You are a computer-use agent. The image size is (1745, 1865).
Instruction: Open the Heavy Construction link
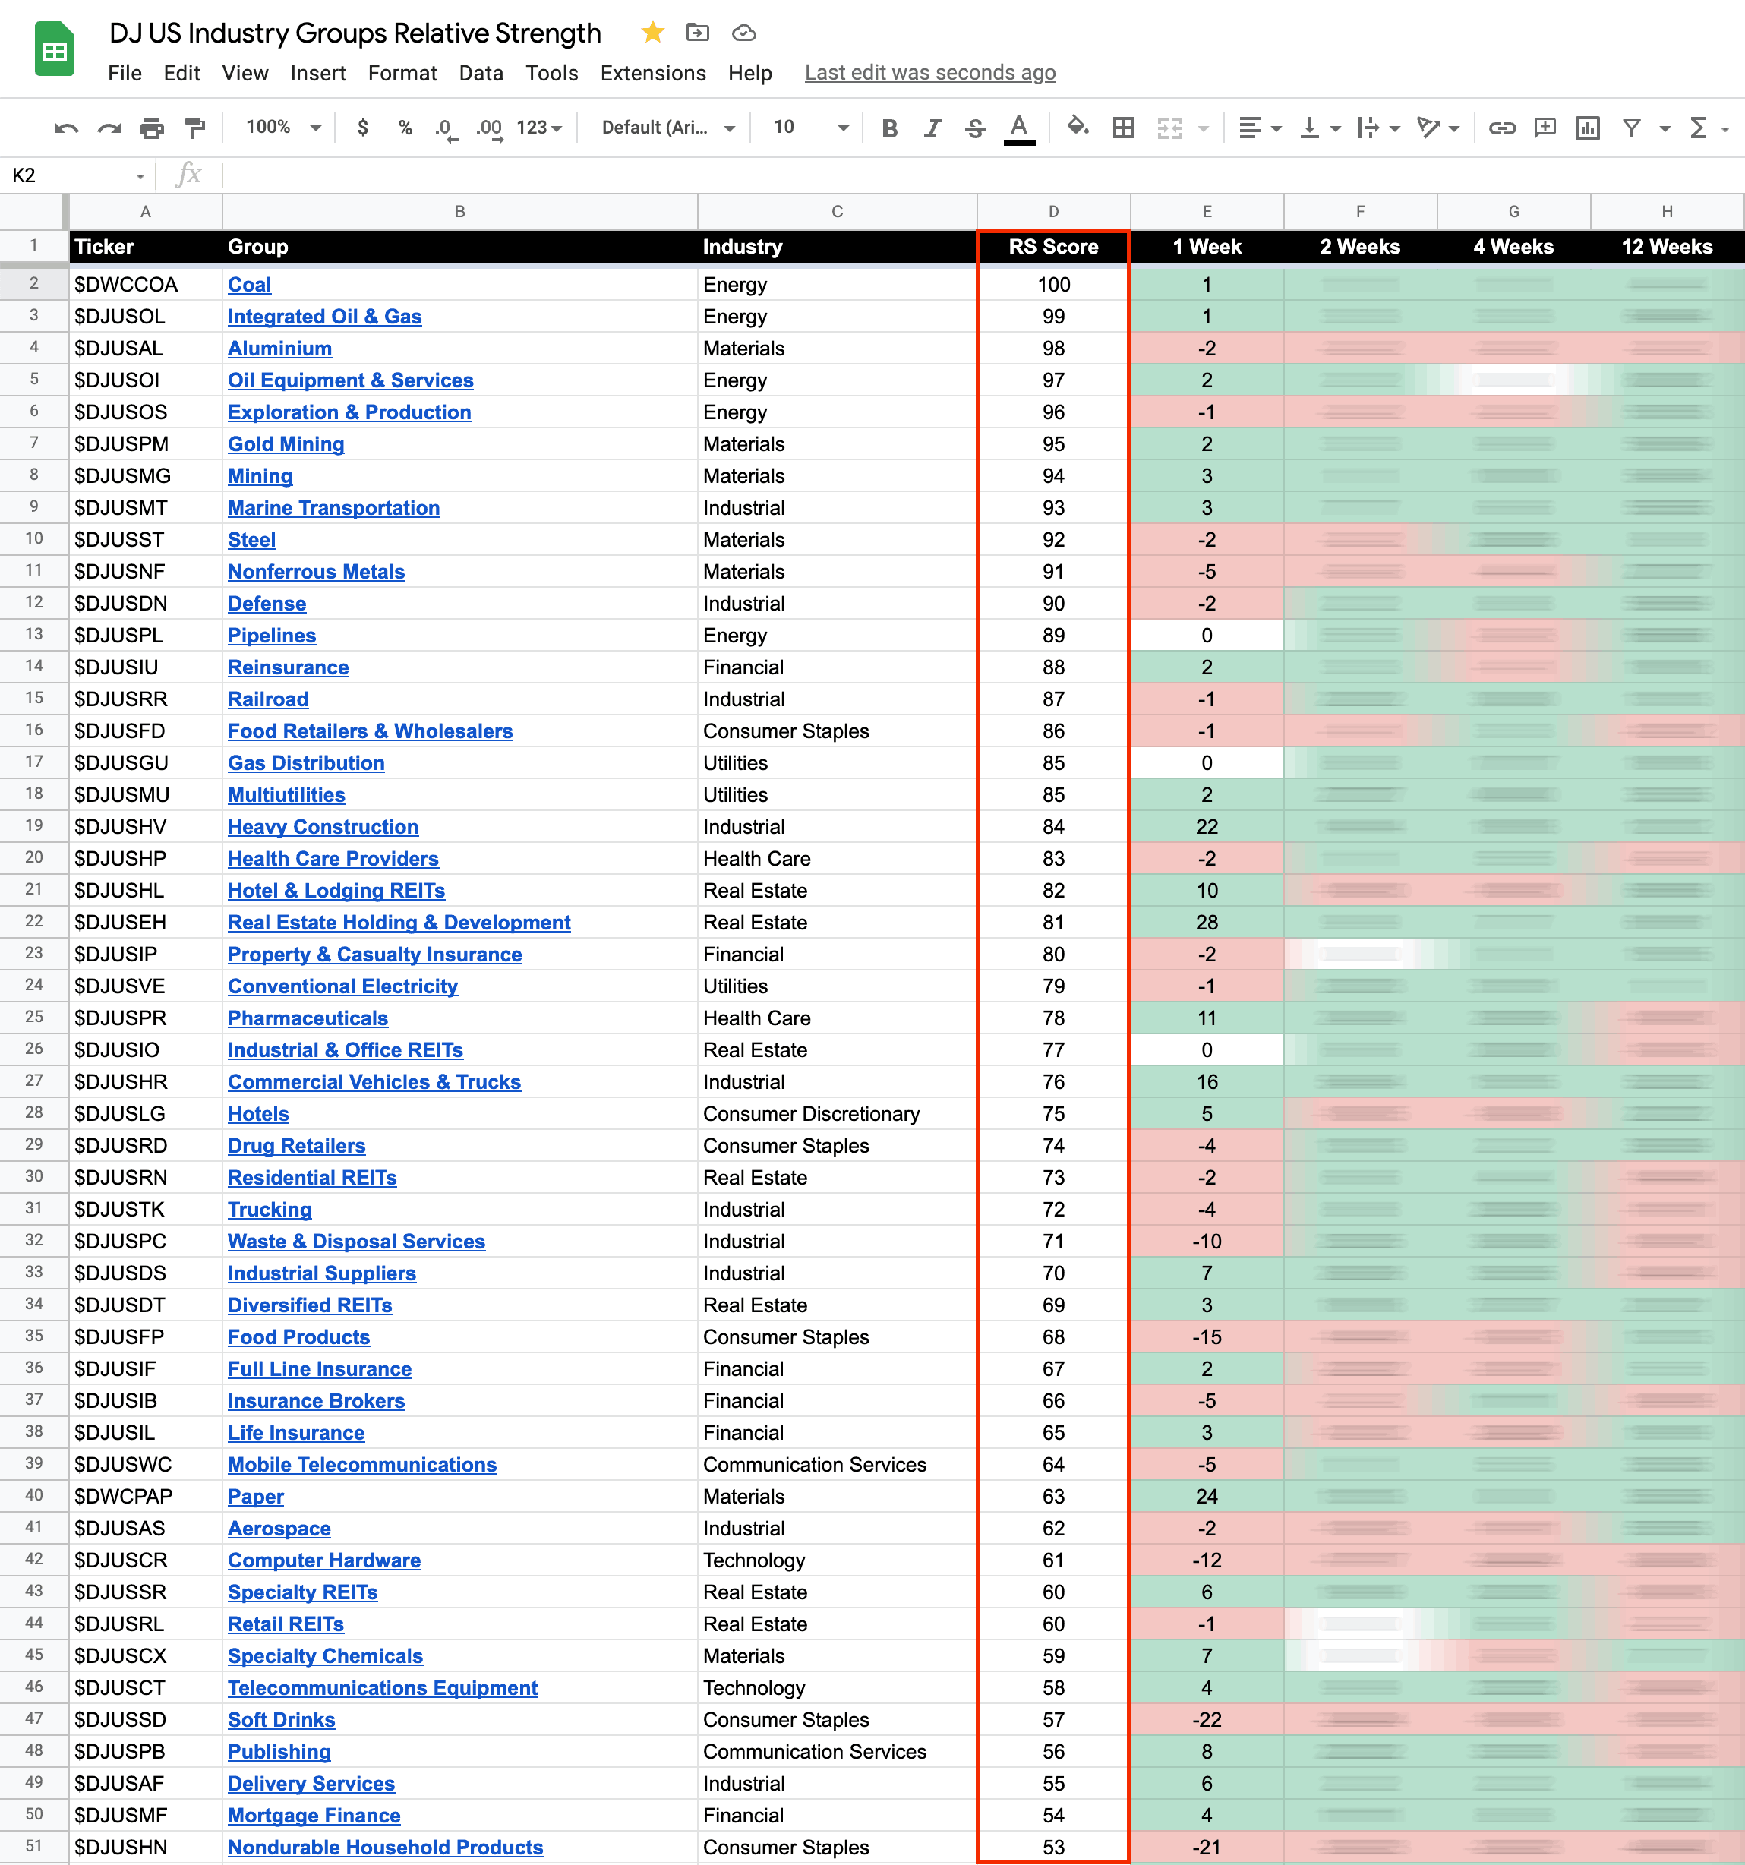323,826
